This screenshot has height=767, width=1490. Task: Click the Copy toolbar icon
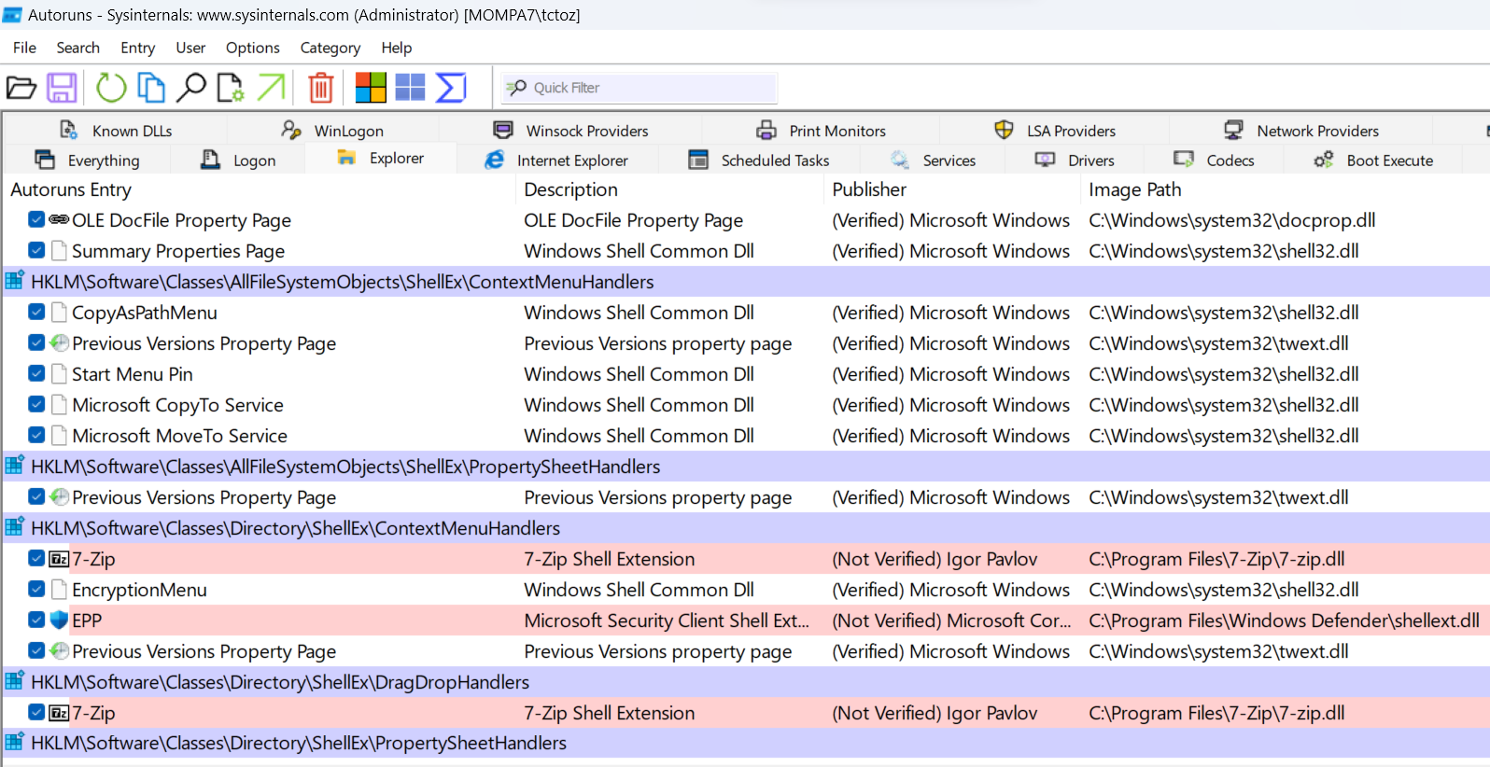click(x=151, y=88)
